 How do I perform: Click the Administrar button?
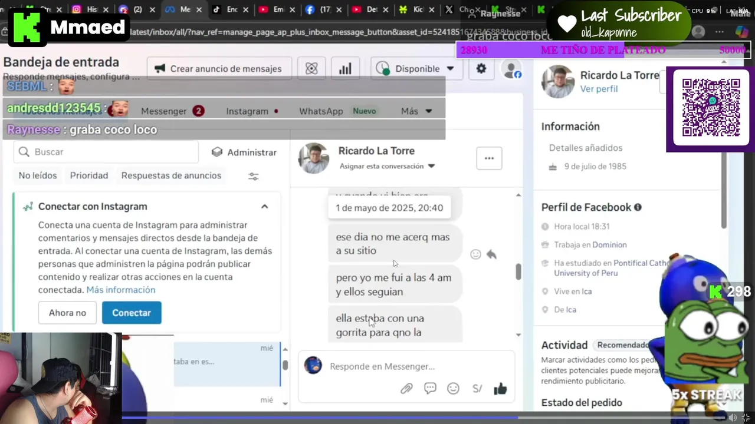point(244,152)
